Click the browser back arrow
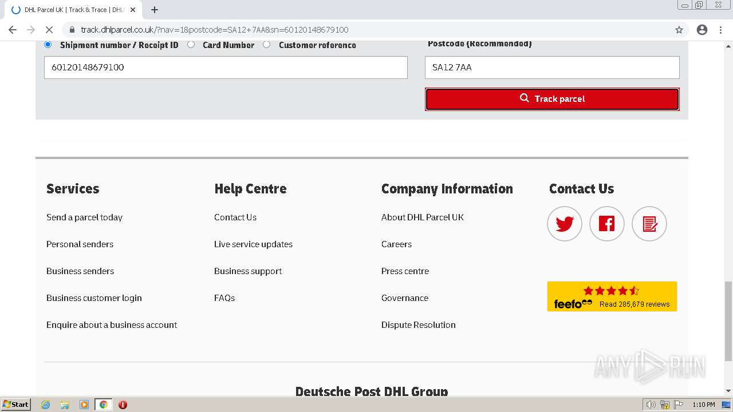733x412 pixels. click(13, 30)
